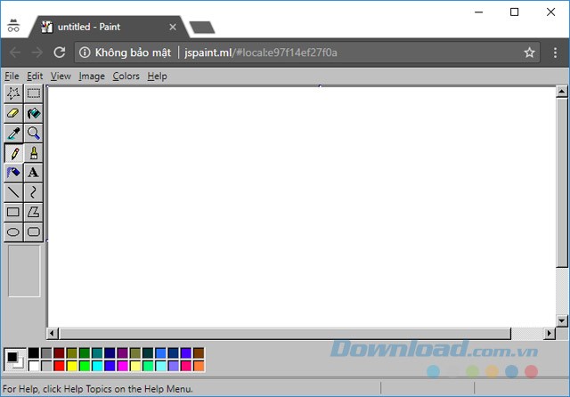This screenshot has width=570, height=397.
Task: Click the incognito icon
Action: [13, 26]
